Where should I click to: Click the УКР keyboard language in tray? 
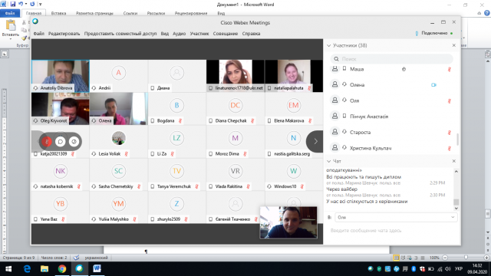pyautogui.click(x=459, y=269)
